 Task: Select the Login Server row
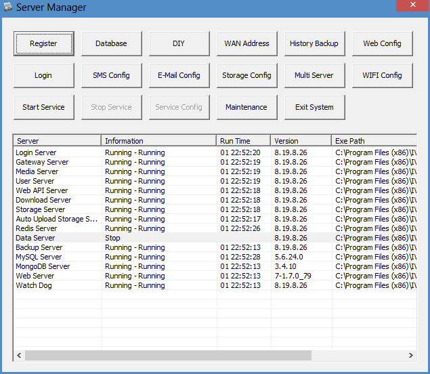[215, 152]
